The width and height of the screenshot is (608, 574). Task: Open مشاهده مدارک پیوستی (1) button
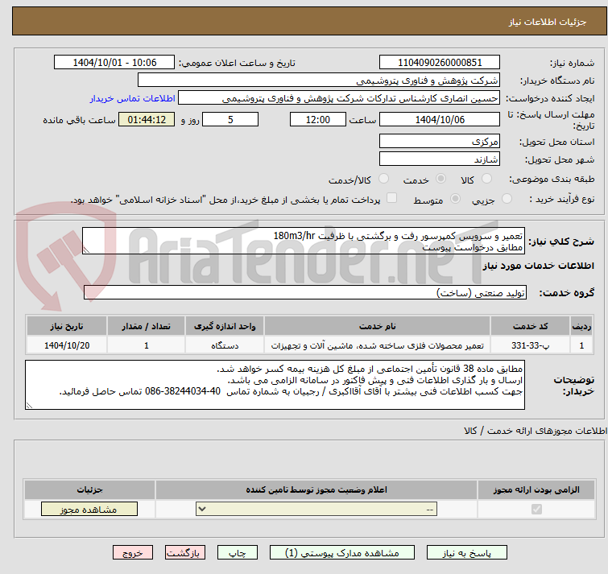pos(342,553)
